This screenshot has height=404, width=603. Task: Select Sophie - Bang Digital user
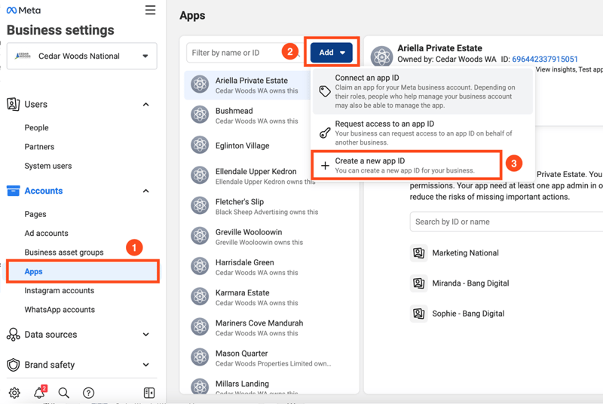[x=468, y=314]
